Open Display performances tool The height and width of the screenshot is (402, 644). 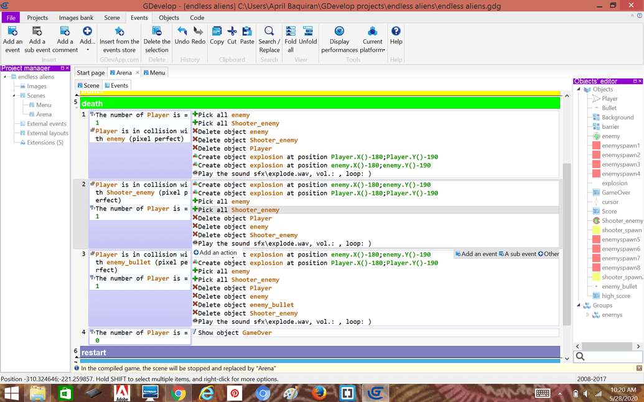point(339,32)
